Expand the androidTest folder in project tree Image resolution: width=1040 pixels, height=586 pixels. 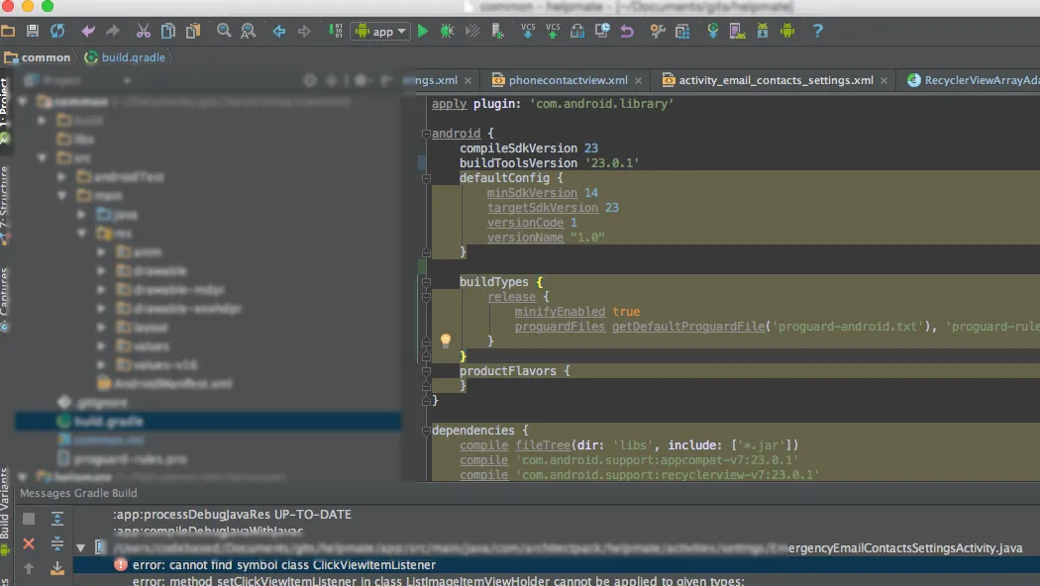(61, 177)
